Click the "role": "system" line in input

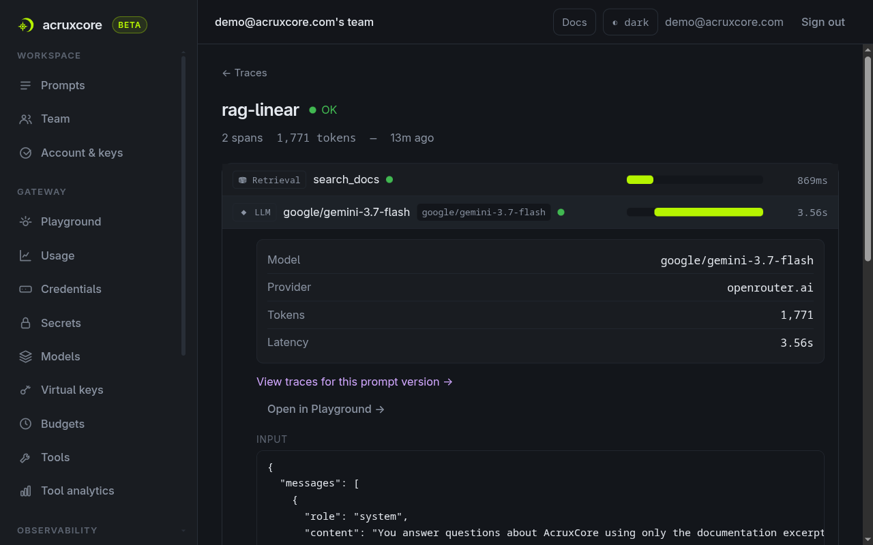point(357,516)
